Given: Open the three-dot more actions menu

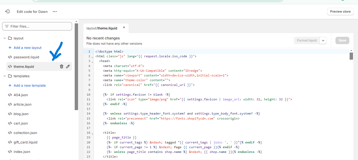Looking at the screenshot, I should point(55,12).
